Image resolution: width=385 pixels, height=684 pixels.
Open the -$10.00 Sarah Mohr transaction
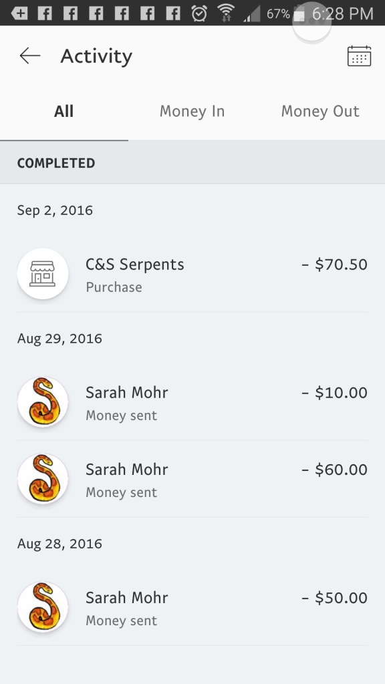coord(192,402)
